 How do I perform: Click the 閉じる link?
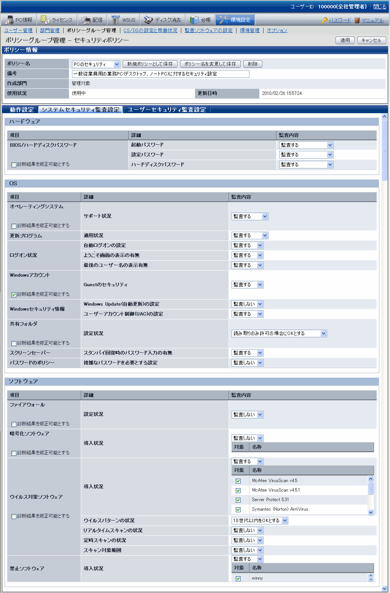coord(380,6)
